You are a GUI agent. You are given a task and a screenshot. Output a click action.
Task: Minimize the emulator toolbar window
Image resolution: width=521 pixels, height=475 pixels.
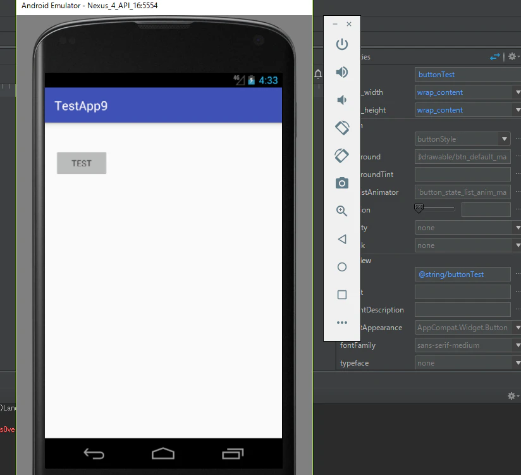point(335,24)
